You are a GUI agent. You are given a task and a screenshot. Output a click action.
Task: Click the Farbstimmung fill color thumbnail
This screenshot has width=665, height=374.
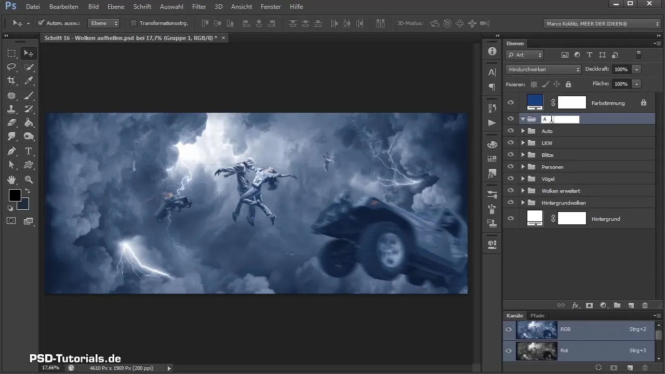[535, 102]
